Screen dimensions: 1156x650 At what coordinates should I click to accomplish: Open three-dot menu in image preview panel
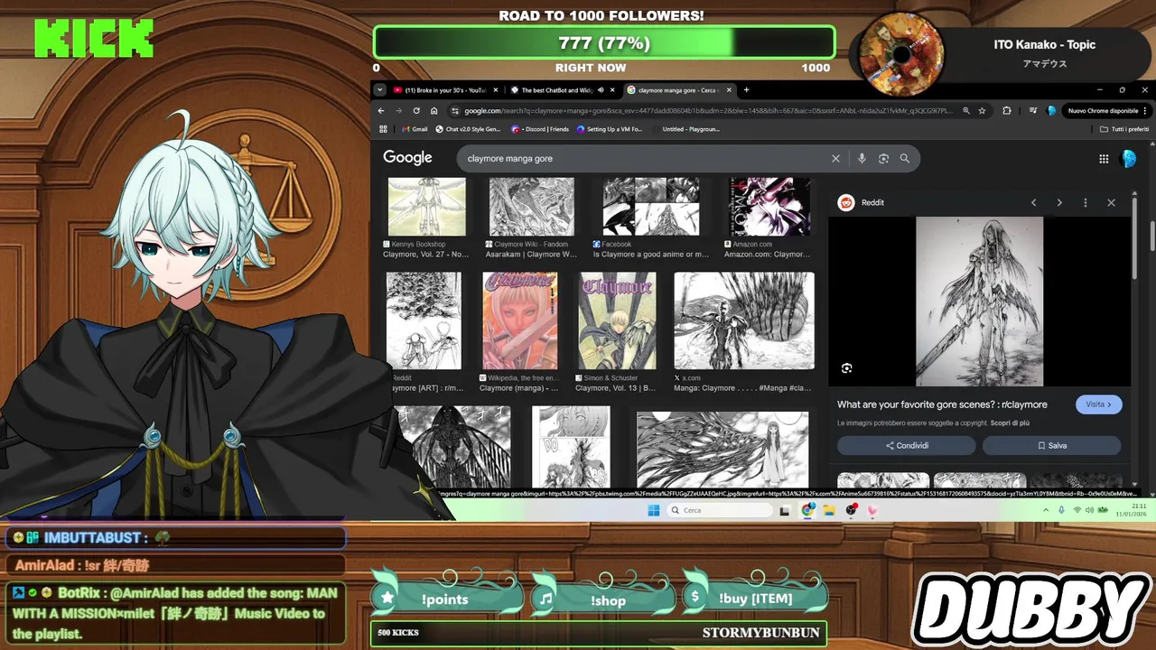pyautogui.click(x=1086, y=202)
